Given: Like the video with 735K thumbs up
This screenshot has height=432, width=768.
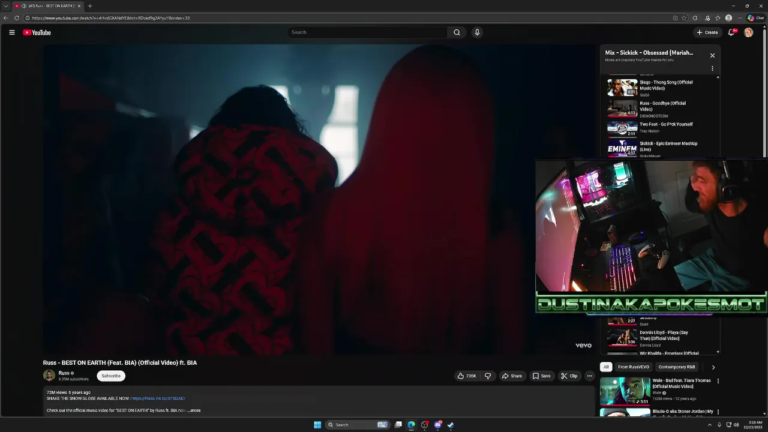Looking at the screenshot, I should [x=467, y=376].
